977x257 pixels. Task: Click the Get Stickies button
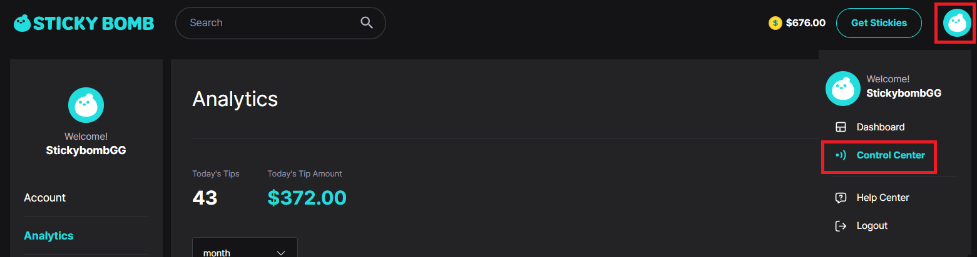click(x=879, y=23)
